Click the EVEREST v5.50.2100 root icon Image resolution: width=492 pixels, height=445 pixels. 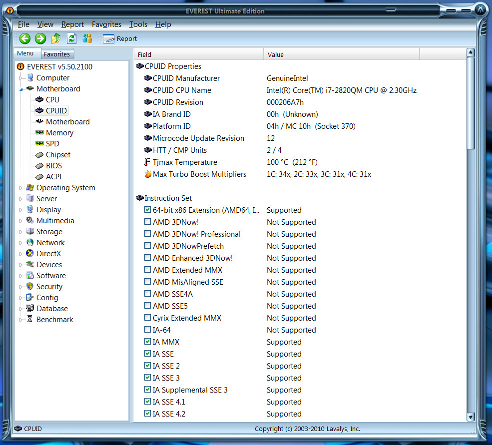coord(20,66)
